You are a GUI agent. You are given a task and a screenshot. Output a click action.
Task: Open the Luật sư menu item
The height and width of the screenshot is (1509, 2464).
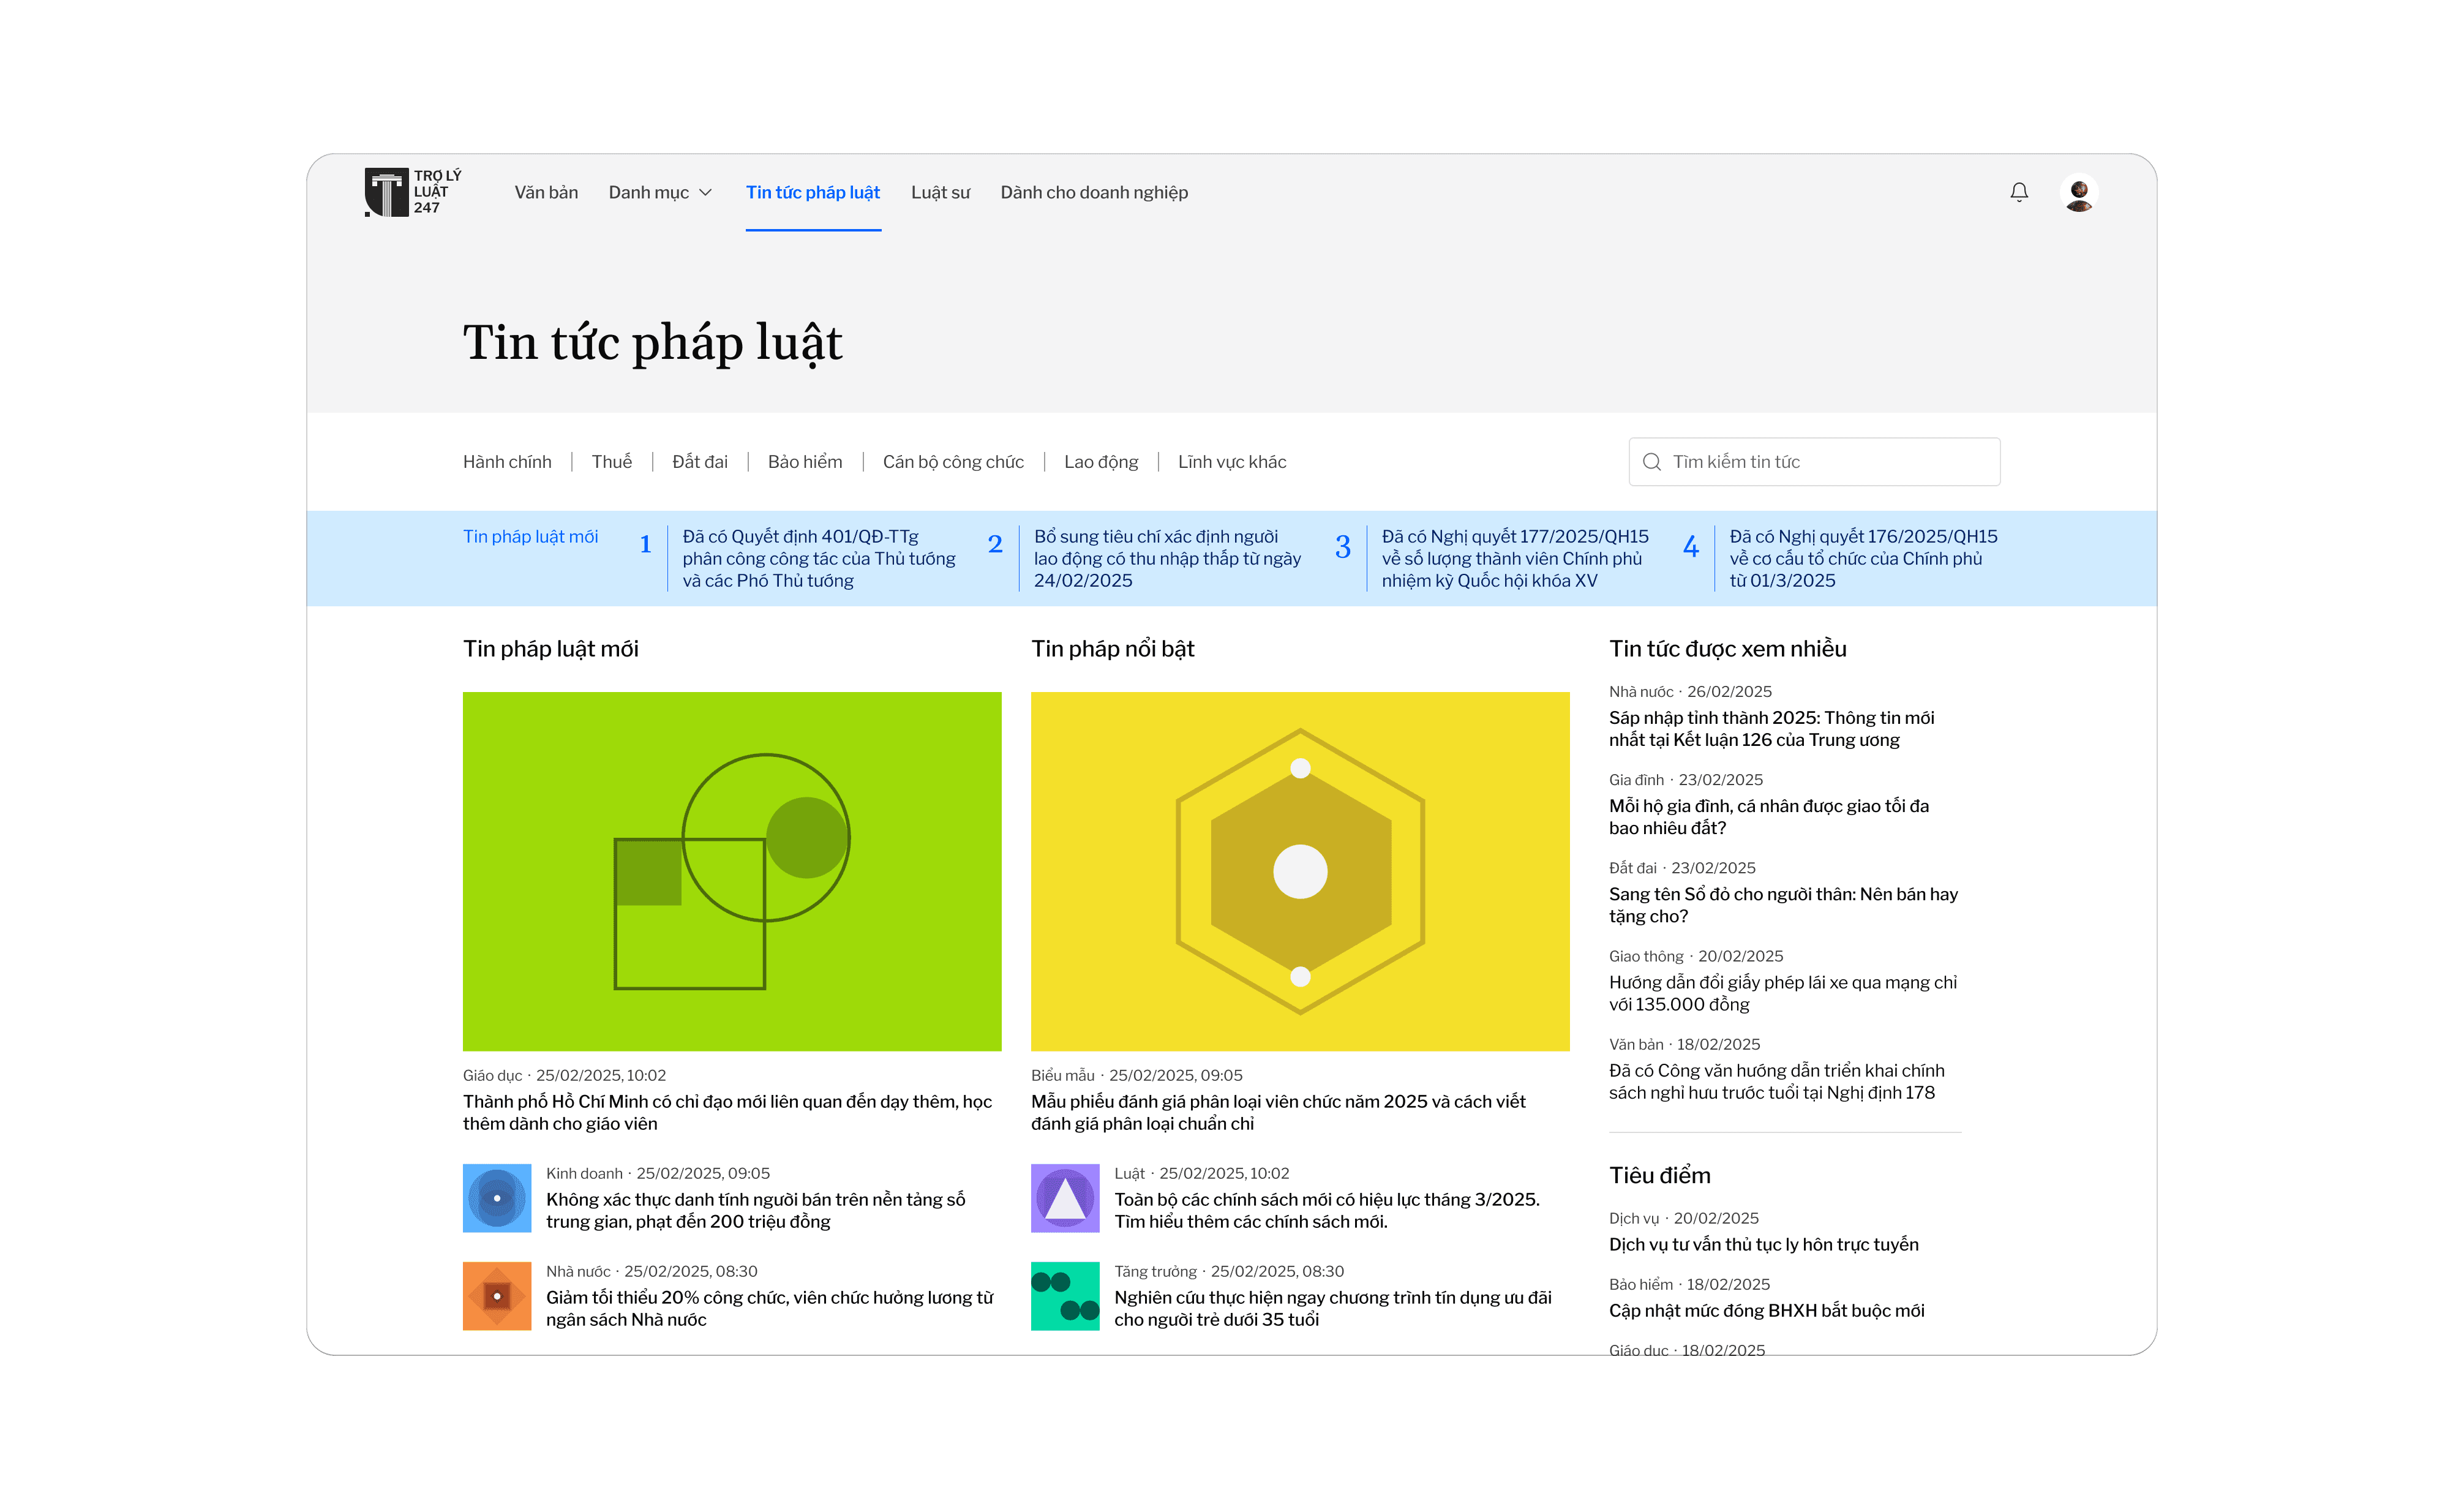point(940,192)
